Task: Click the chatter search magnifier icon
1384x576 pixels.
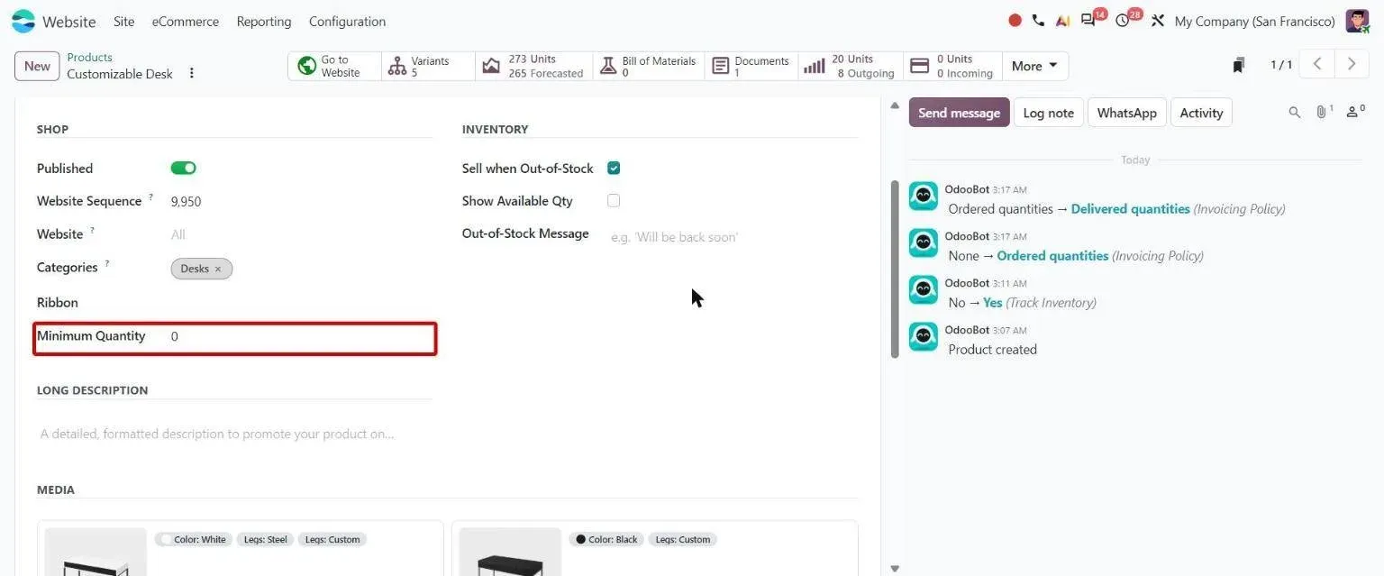Action: coord(1295,113)
